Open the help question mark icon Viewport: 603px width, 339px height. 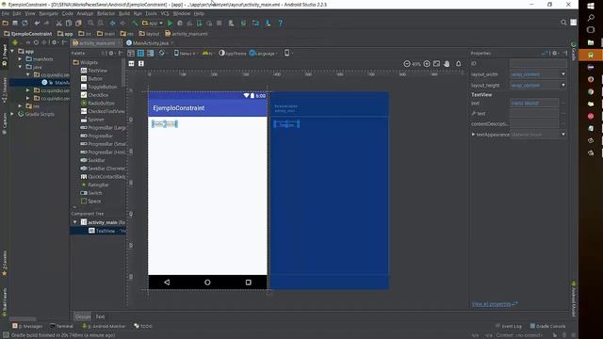click(x=281, y=24)
